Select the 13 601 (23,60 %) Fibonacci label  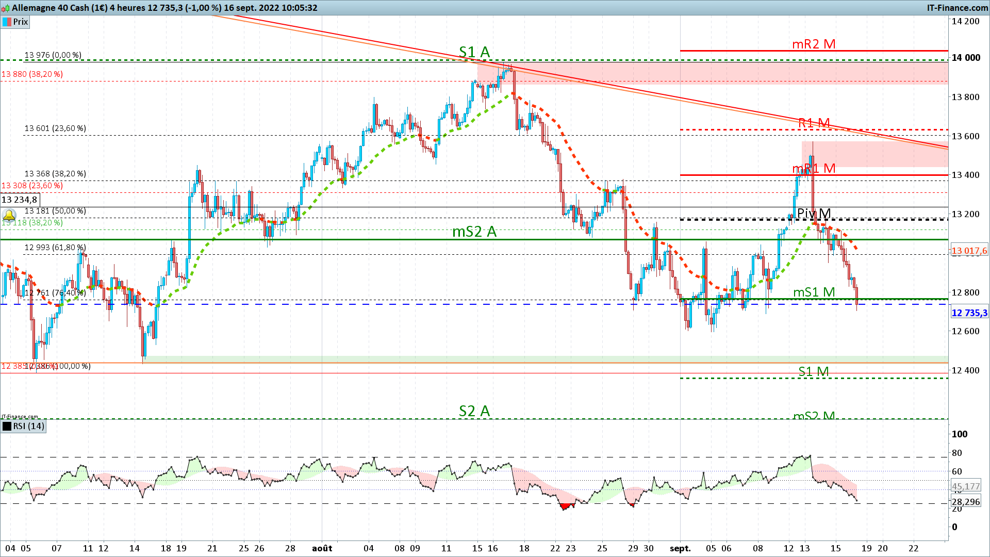(55, 128)
